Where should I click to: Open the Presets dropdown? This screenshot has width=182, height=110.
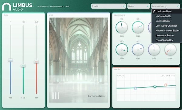(x=108, y=6)
